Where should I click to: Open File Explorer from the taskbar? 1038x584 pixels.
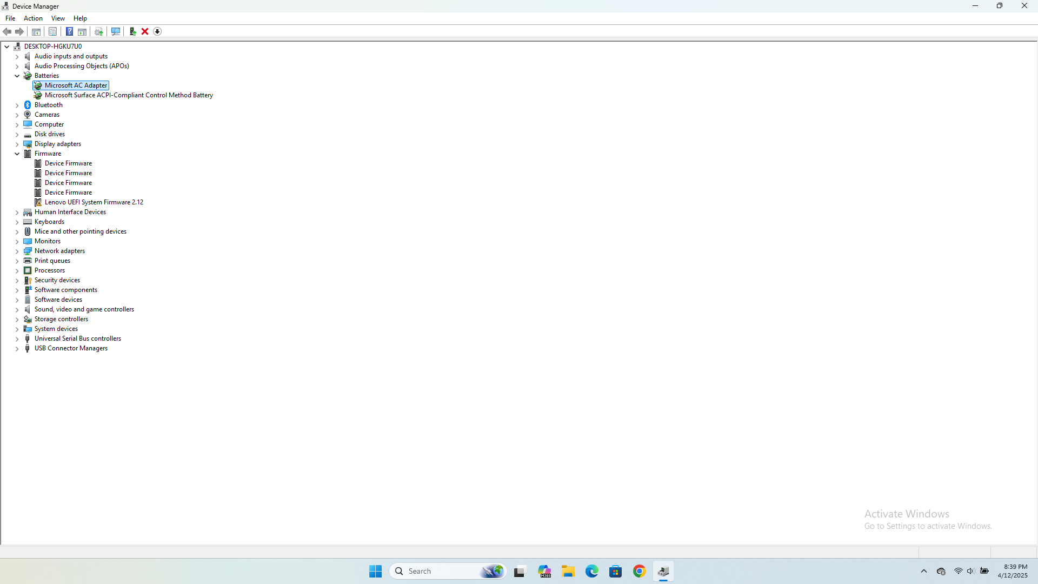568,571
